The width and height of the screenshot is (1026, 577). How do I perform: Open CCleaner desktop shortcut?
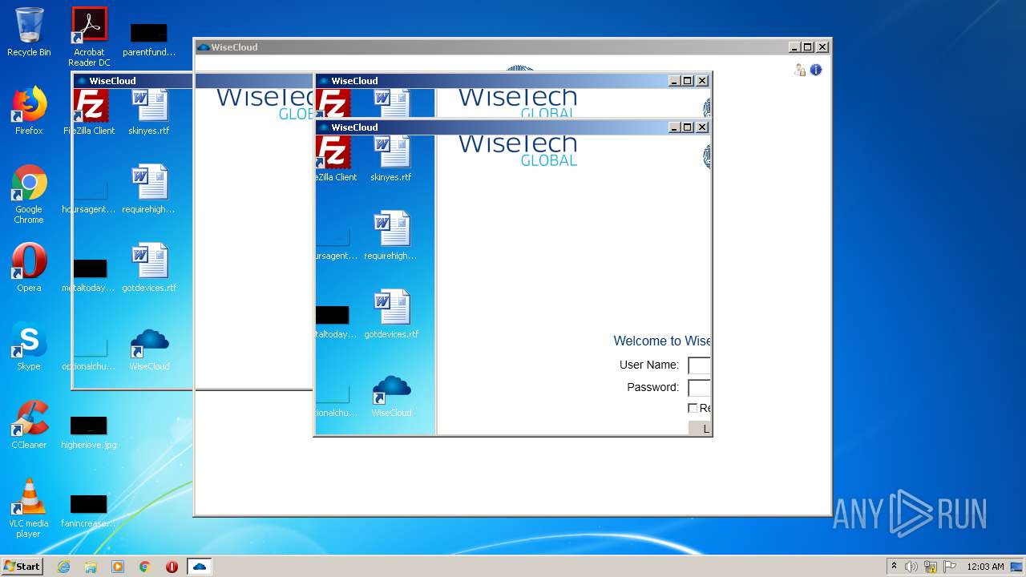point(29,425)
